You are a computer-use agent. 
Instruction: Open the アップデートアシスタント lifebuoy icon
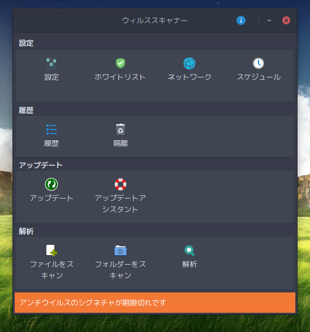tap(120, 184)
